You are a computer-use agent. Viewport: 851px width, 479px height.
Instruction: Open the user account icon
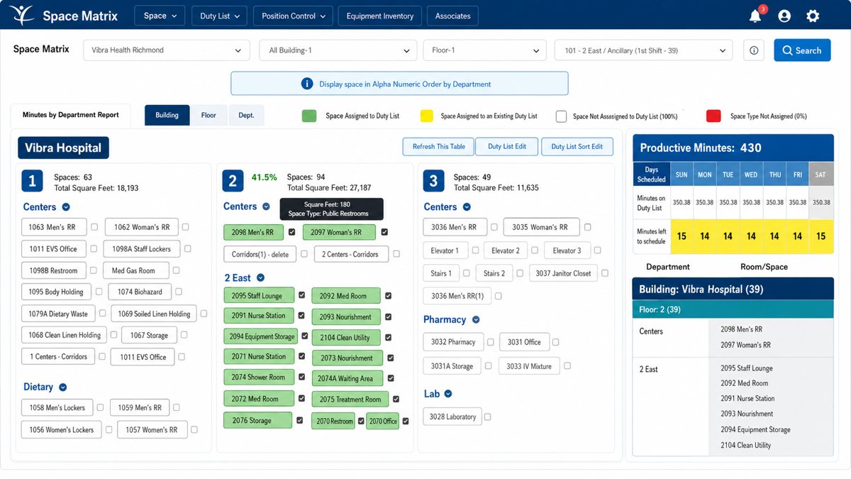coord(784,16)
